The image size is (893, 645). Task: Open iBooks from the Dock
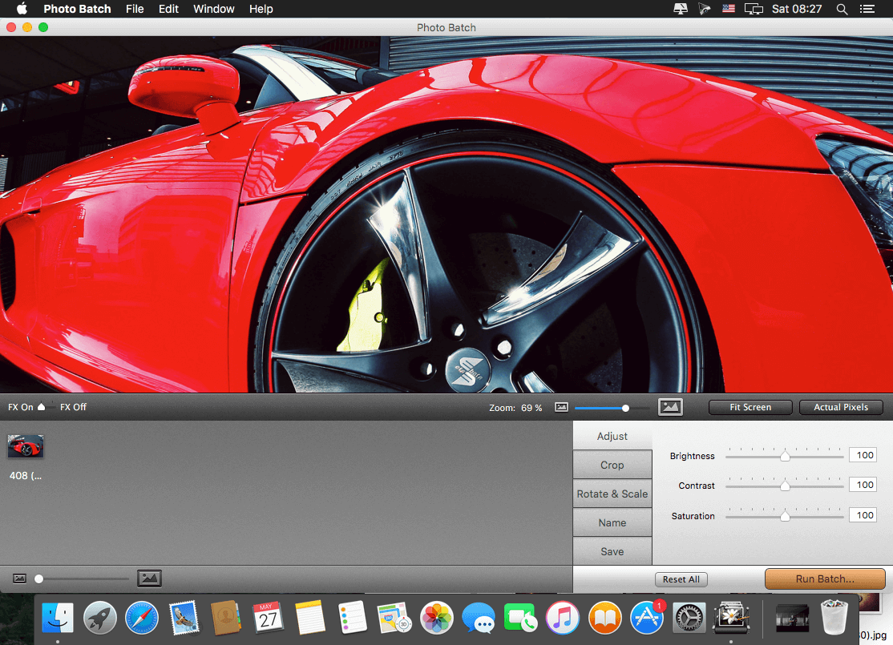605,618
